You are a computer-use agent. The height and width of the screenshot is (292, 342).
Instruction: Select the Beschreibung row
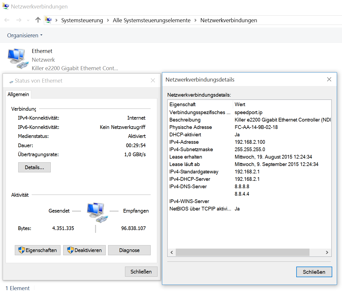click(249, 120)
